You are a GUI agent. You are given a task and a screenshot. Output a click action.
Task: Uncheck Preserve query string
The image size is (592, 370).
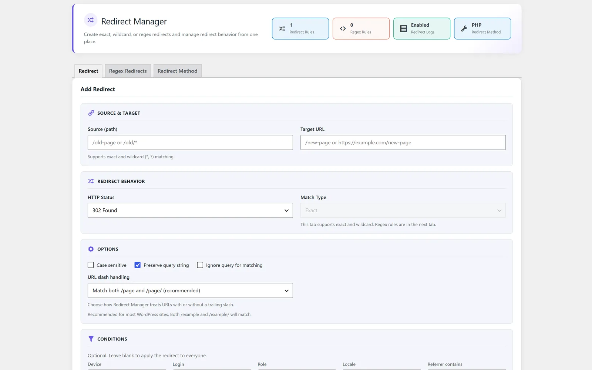tap(138, 265)
